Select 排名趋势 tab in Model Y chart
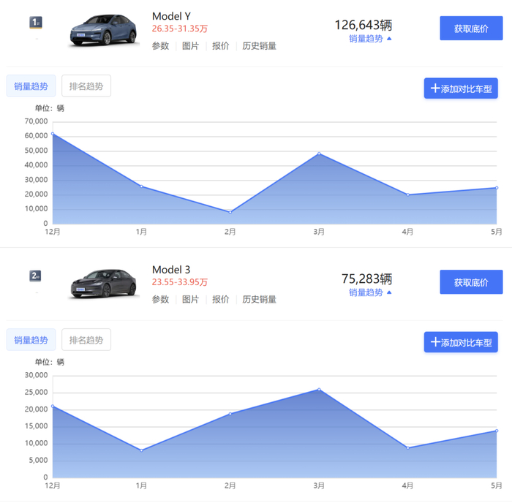 pyautogui.click(x=86, y=86)
